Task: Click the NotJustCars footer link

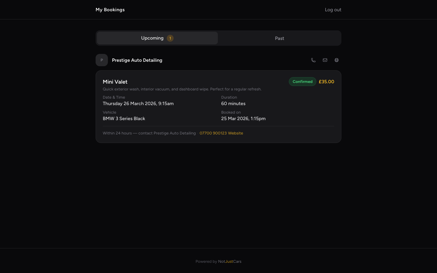Action: 230,261
